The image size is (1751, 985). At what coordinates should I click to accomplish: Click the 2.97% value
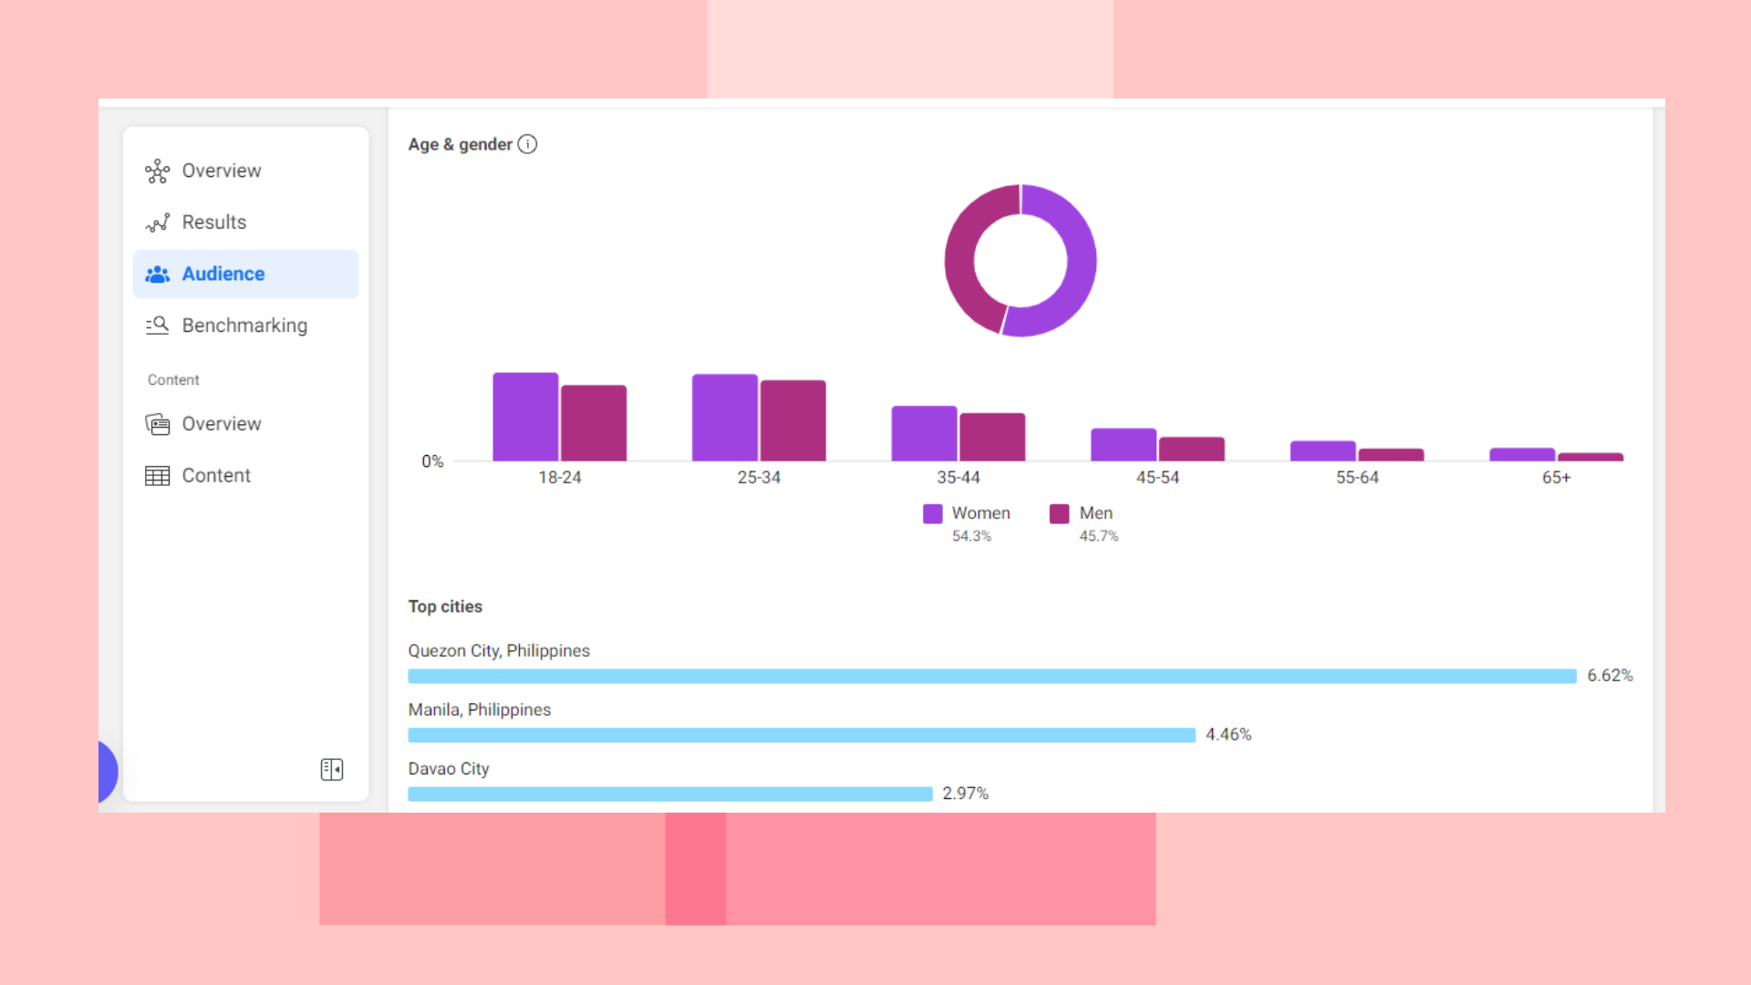[x=965, y=793]
